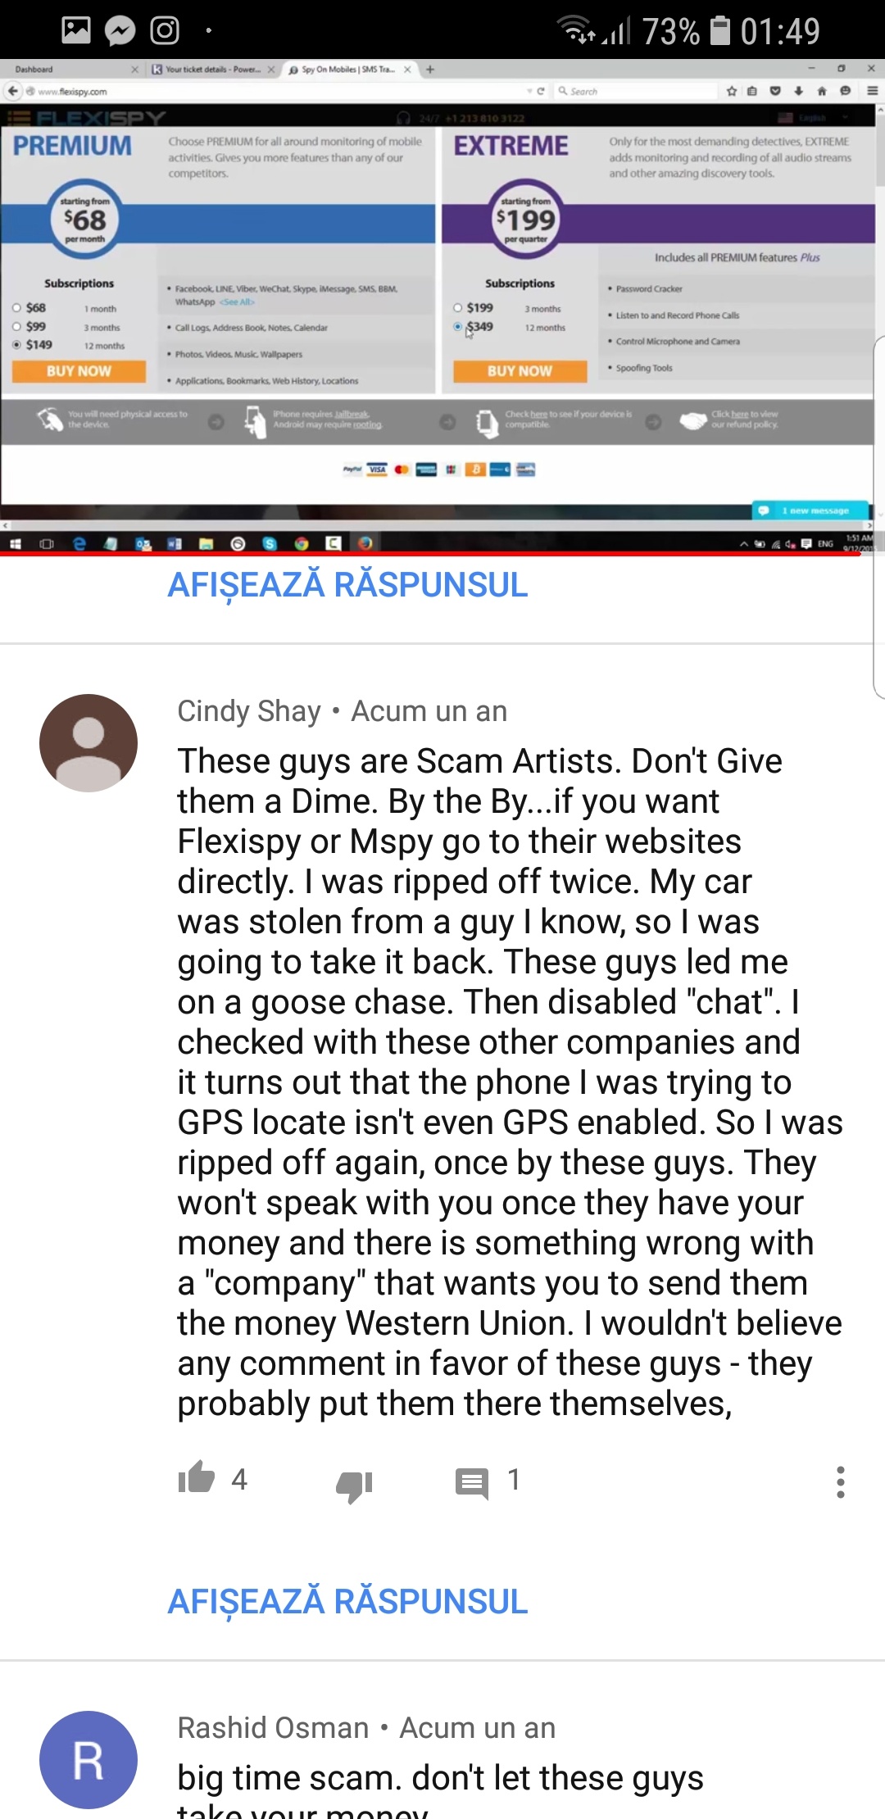This screenshot has width=885, height=1819.
Task: Click the Premium BUY NOW button
Action: pyautogui.click(x=79, y=371)
